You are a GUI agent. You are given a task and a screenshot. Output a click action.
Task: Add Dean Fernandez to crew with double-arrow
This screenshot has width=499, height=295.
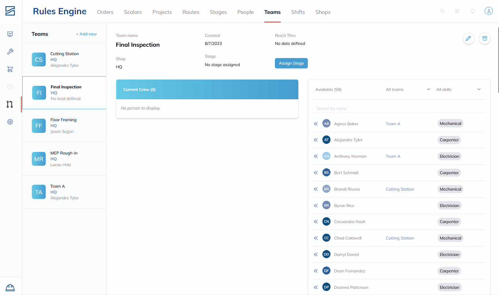(x=316, y=271)
